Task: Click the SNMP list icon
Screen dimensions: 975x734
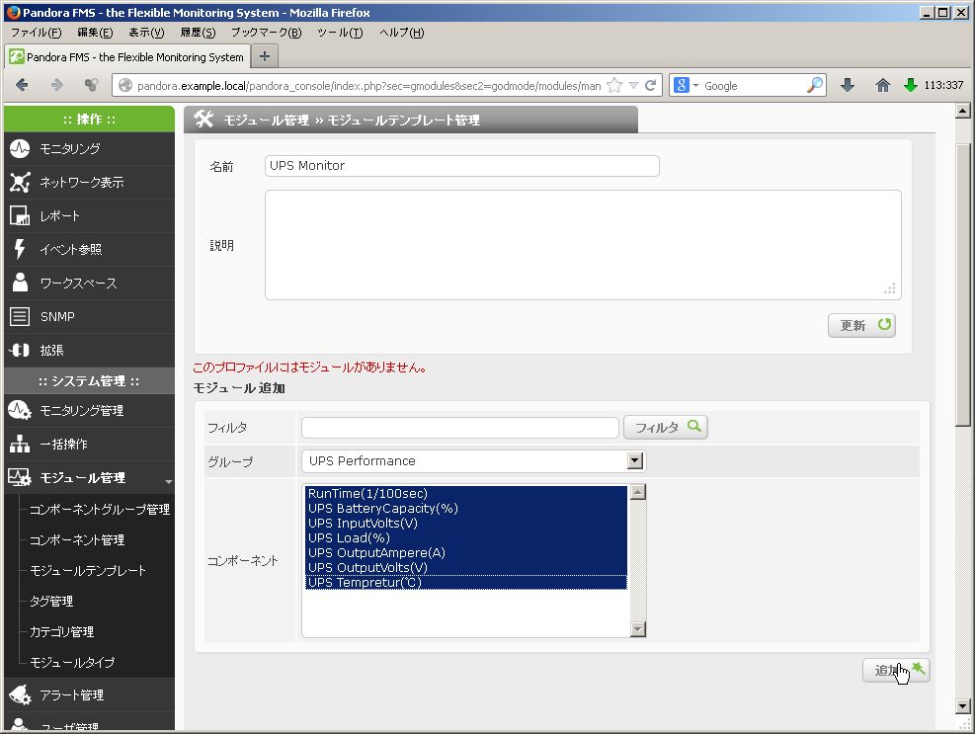Action: (20, 316)
